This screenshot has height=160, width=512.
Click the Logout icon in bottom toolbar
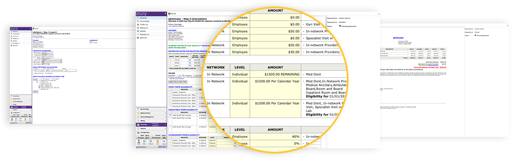click(164, 142)
